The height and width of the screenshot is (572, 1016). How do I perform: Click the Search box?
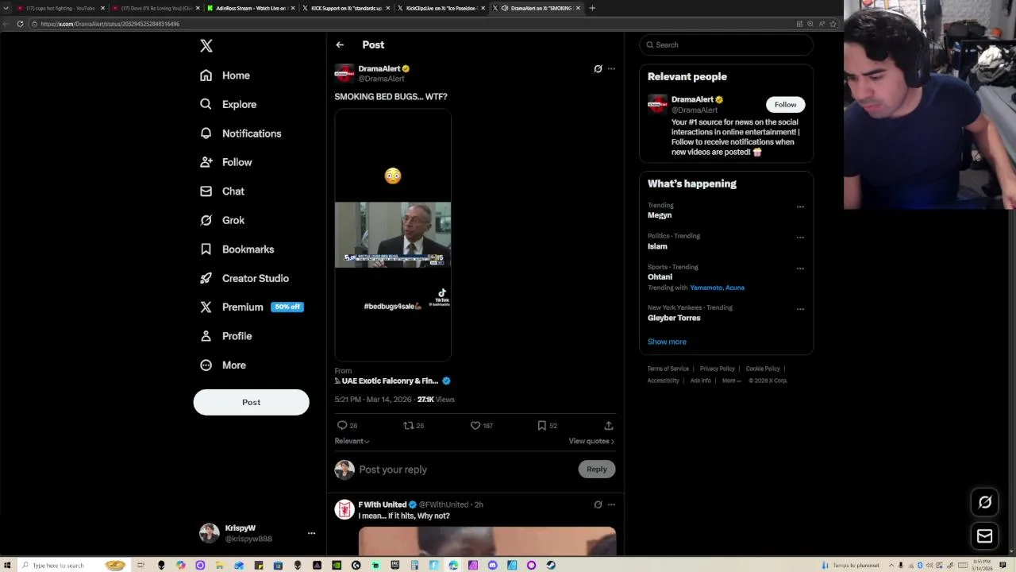[726, 45]
